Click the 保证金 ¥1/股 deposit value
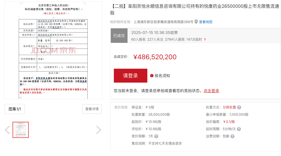281x156 pixels. point(150,107)
